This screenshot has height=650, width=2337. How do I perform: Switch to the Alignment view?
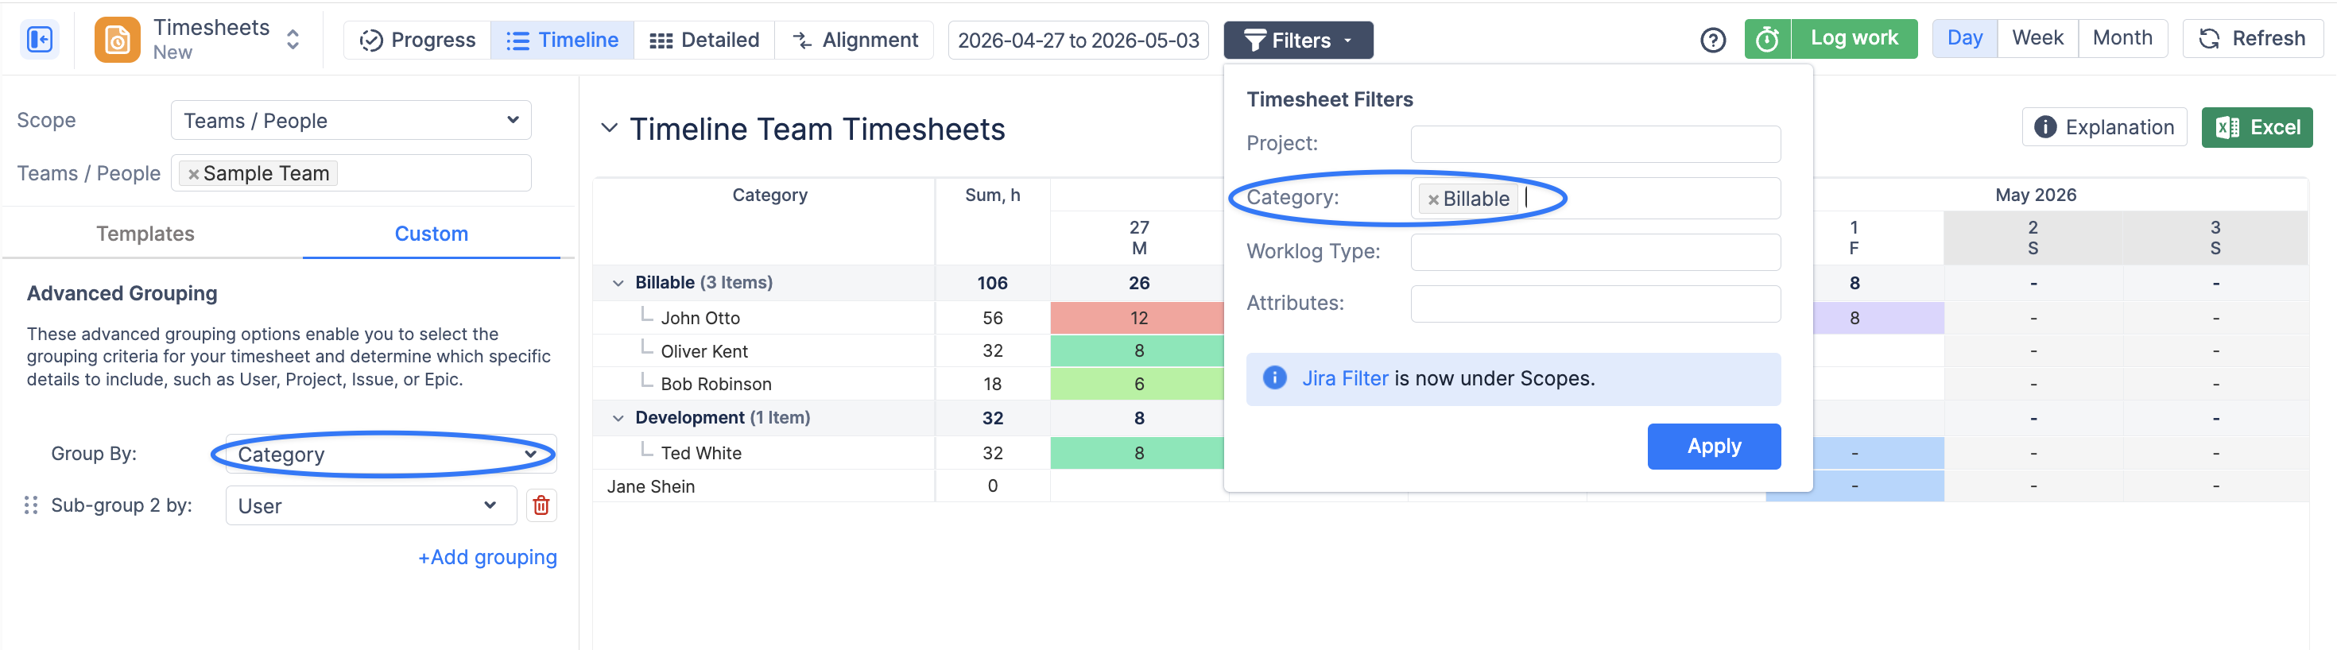[855, 40]
